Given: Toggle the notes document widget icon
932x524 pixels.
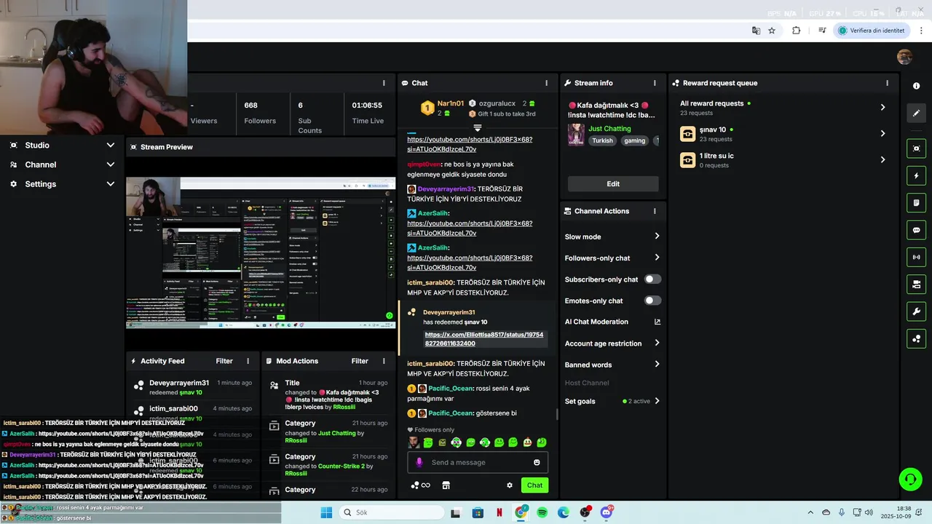Looking at the screenshot, I should coord(916,202).
